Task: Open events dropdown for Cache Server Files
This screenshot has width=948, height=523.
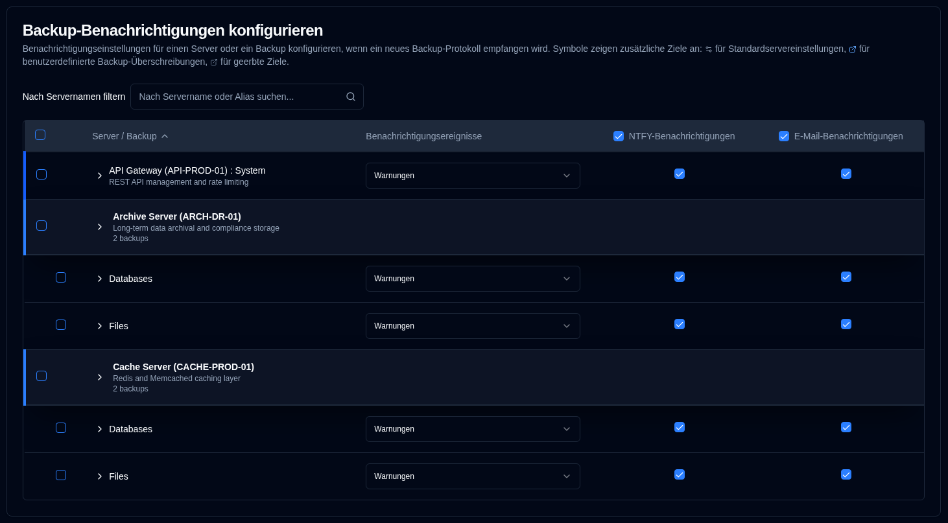Action: tap(473, 476)
